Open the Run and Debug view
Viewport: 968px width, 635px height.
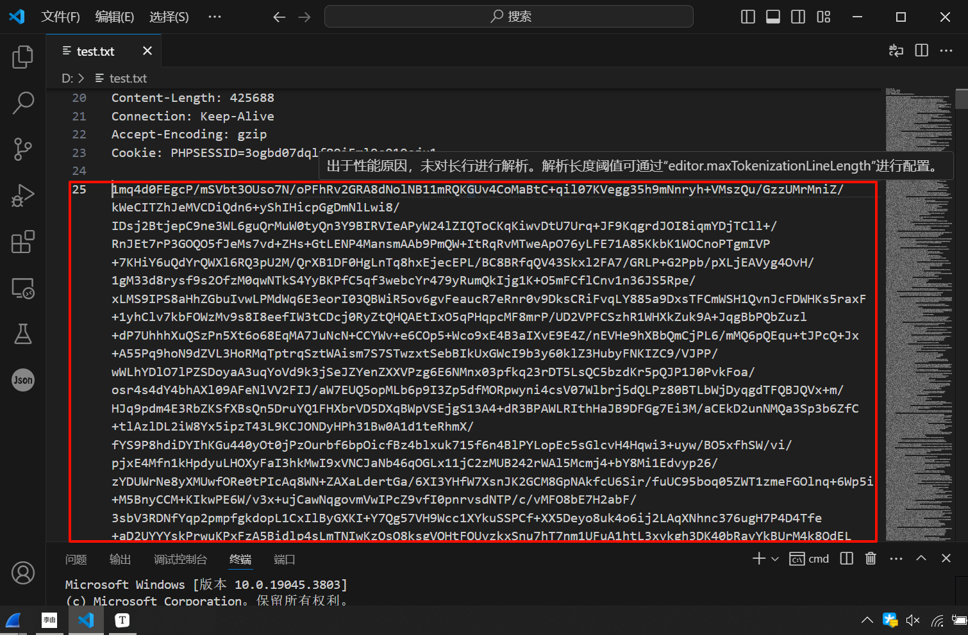pyautogui.click(x=22, y=195)
